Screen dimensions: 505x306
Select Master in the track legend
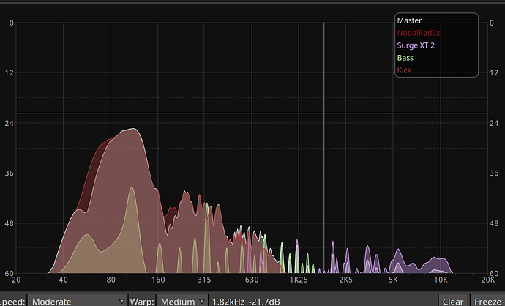(x=409, y=20)
